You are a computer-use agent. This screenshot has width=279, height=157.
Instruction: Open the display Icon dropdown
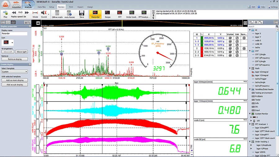click(12, 43)
